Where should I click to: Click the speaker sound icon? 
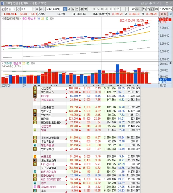pos(41,9)
